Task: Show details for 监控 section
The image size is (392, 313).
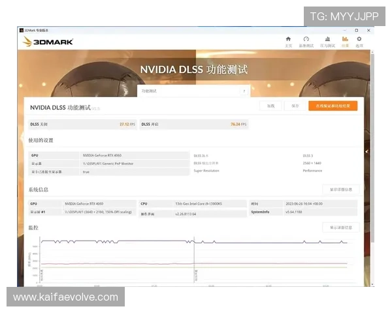Action: 341,228
